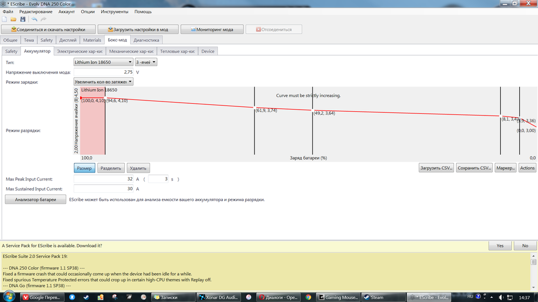538x302 pixels.
Task: Switch to Steam taskbar window button
Action: 383,297
